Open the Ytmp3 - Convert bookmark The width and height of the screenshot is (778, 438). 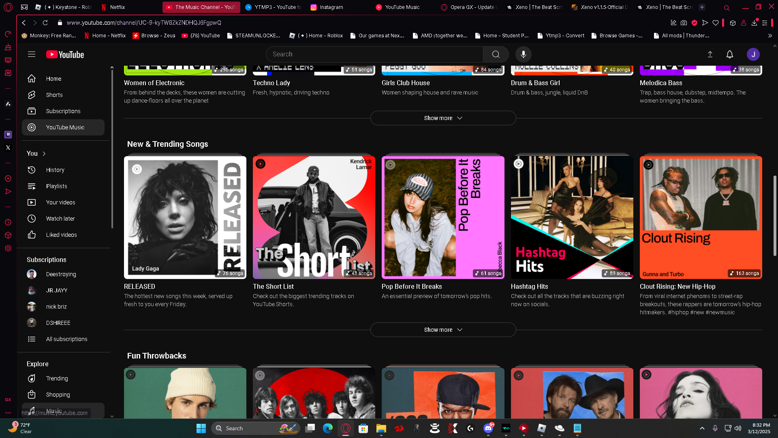point(561,36)
